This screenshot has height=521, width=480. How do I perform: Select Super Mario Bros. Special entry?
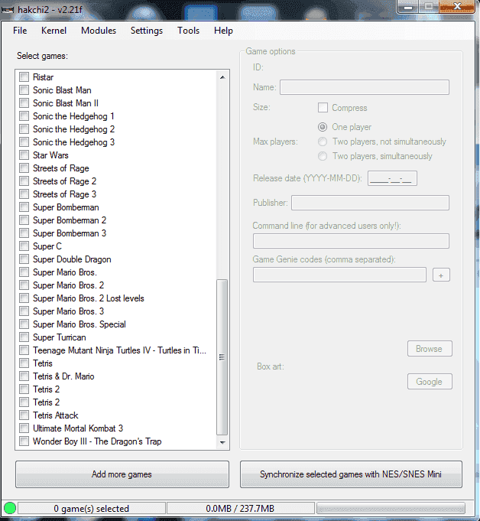[79, 324]
